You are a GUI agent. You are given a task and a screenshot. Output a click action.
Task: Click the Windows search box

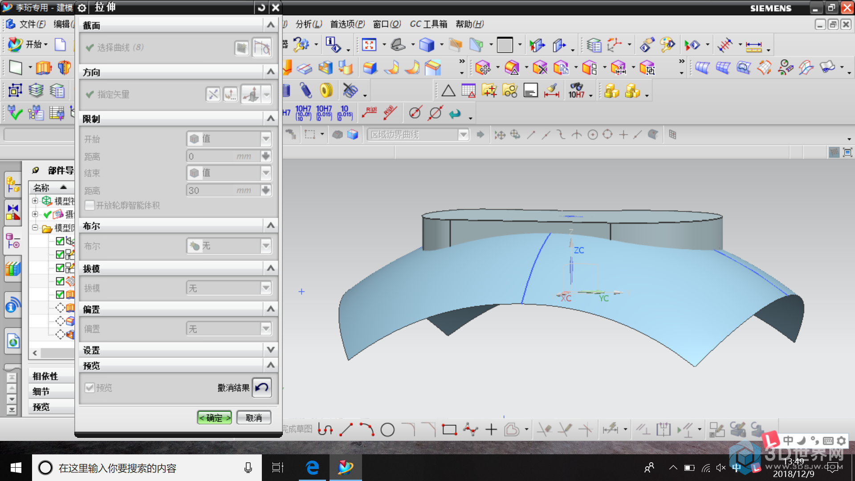coord(147,468)
